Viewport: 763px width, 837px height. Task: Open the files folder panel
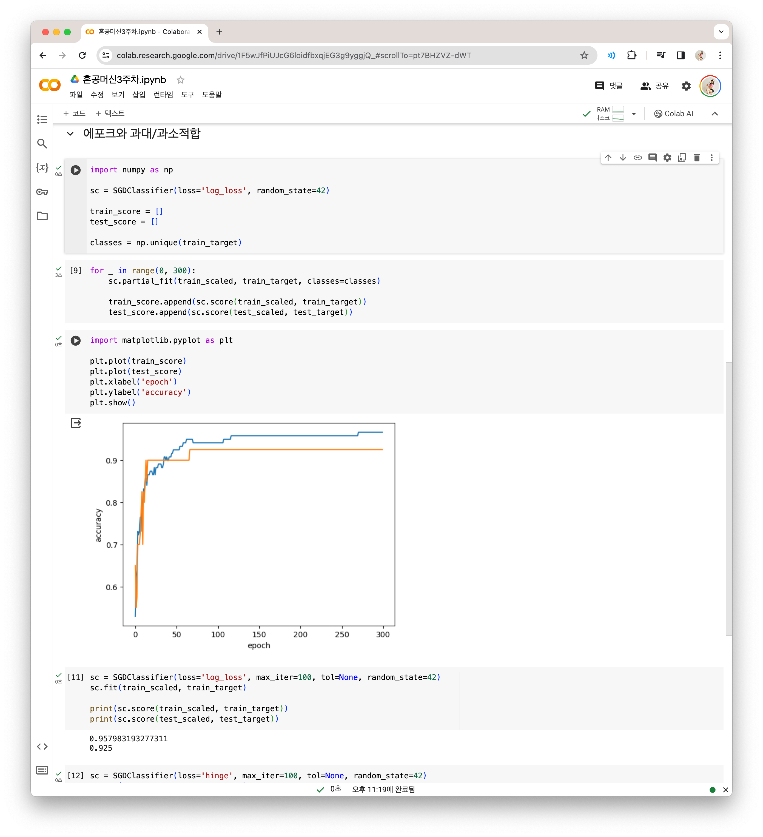tap(42, 216)
